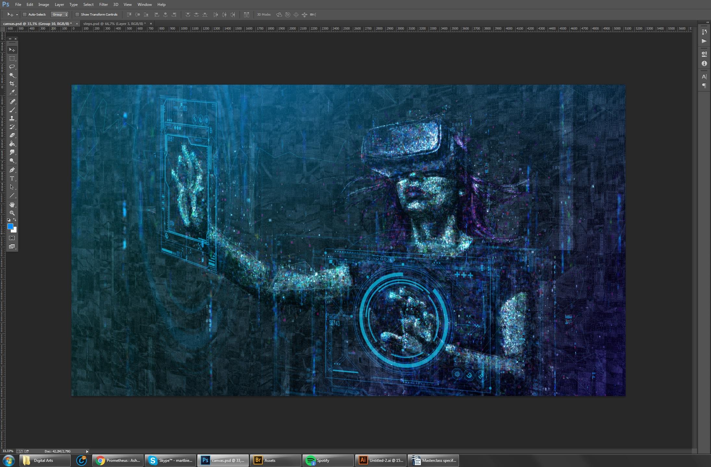711x467 pixels.
Task: Open the Windows Start button
Action: [8, 461]
